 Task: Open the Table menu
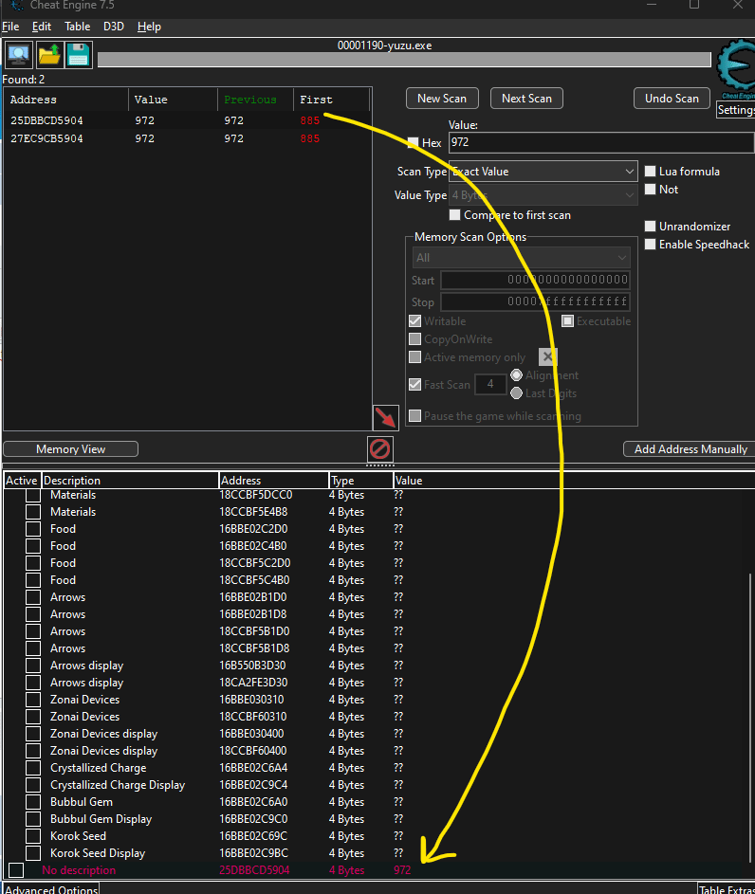77,27
